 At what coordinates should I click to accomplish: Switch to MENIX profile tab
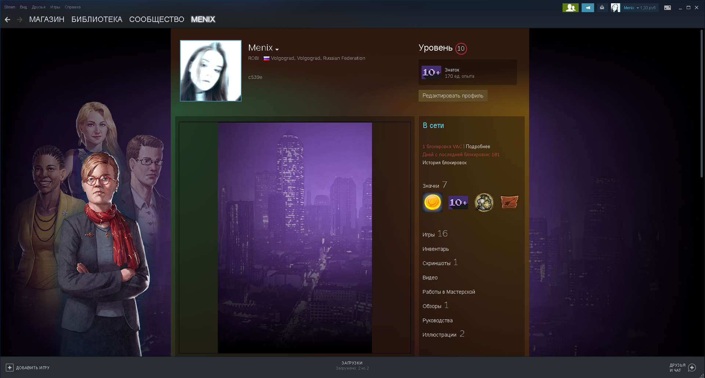click(x=203, y=19)
